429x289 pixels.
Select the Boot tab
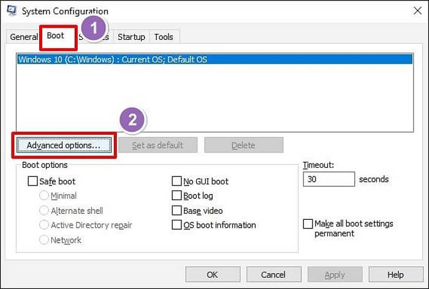[56, 36]
